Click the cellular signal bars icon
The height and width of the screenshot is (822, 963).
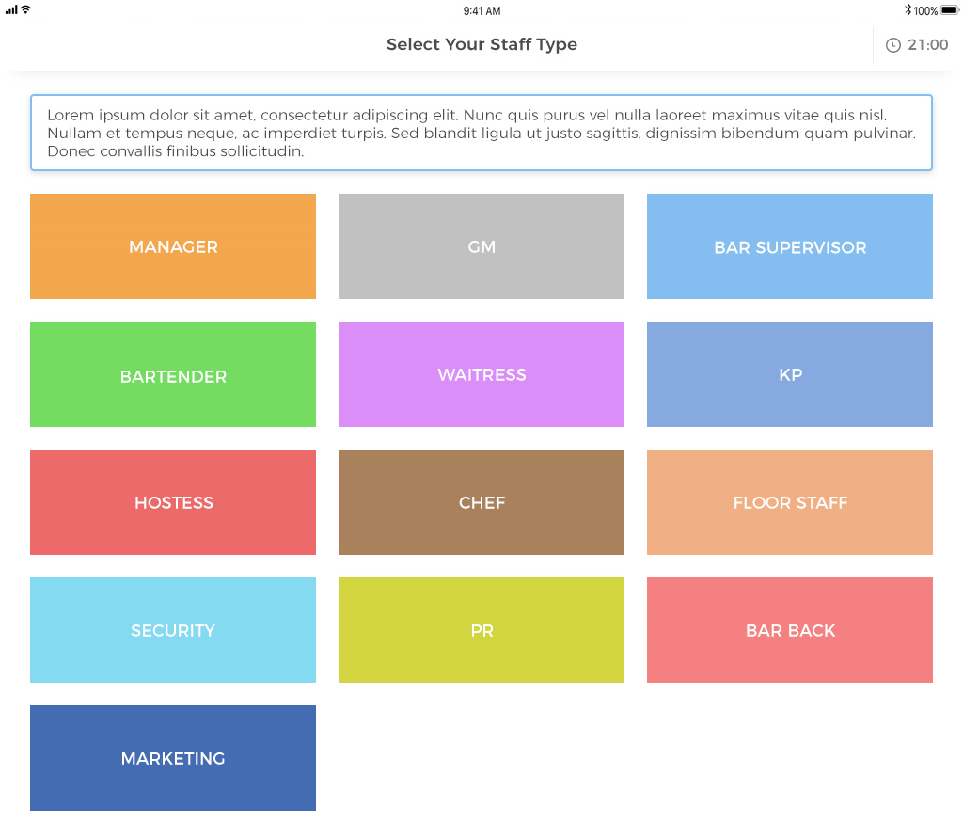click(x=11, y=9)
